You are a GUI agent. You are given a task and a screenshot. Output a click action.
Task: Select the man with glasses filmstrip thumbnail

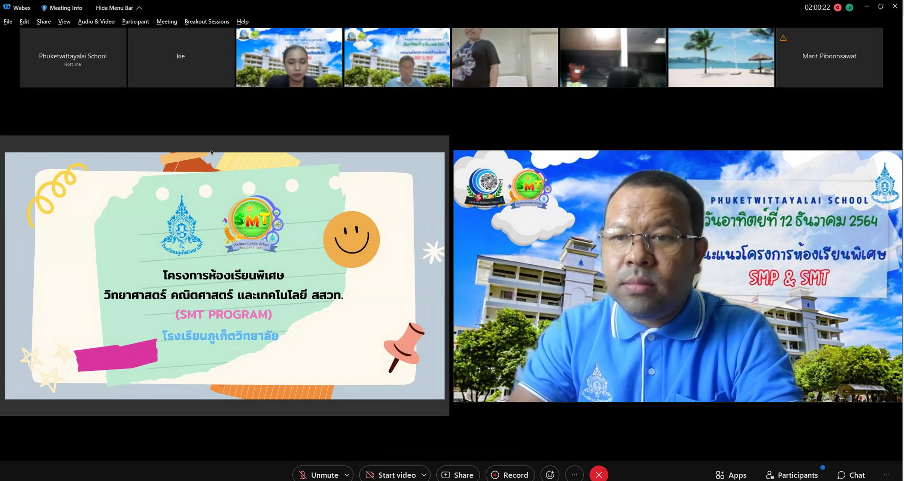[x=397, y=58]
